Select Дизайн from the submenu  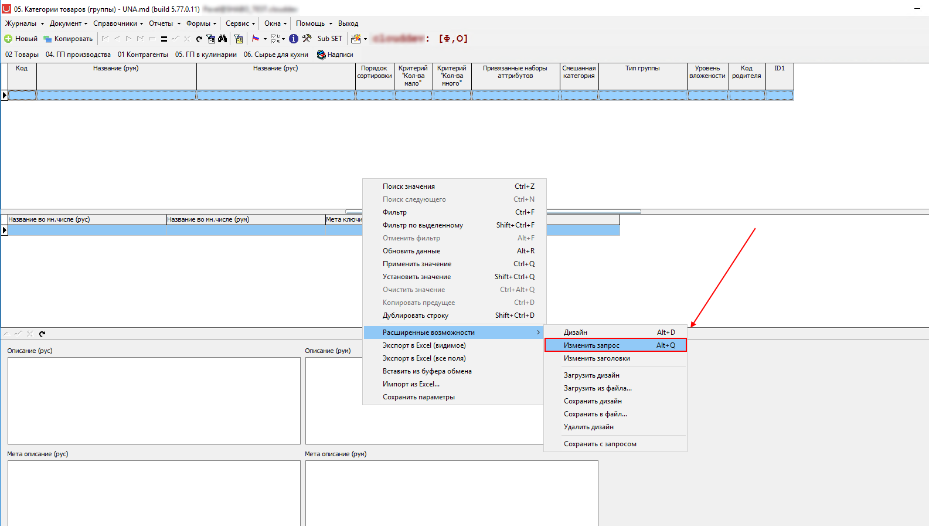click(x=615, y=332)
